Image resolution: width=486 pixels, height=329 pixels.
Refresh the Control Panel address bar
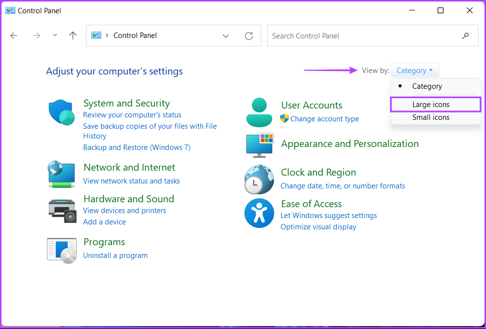[249, 36]
